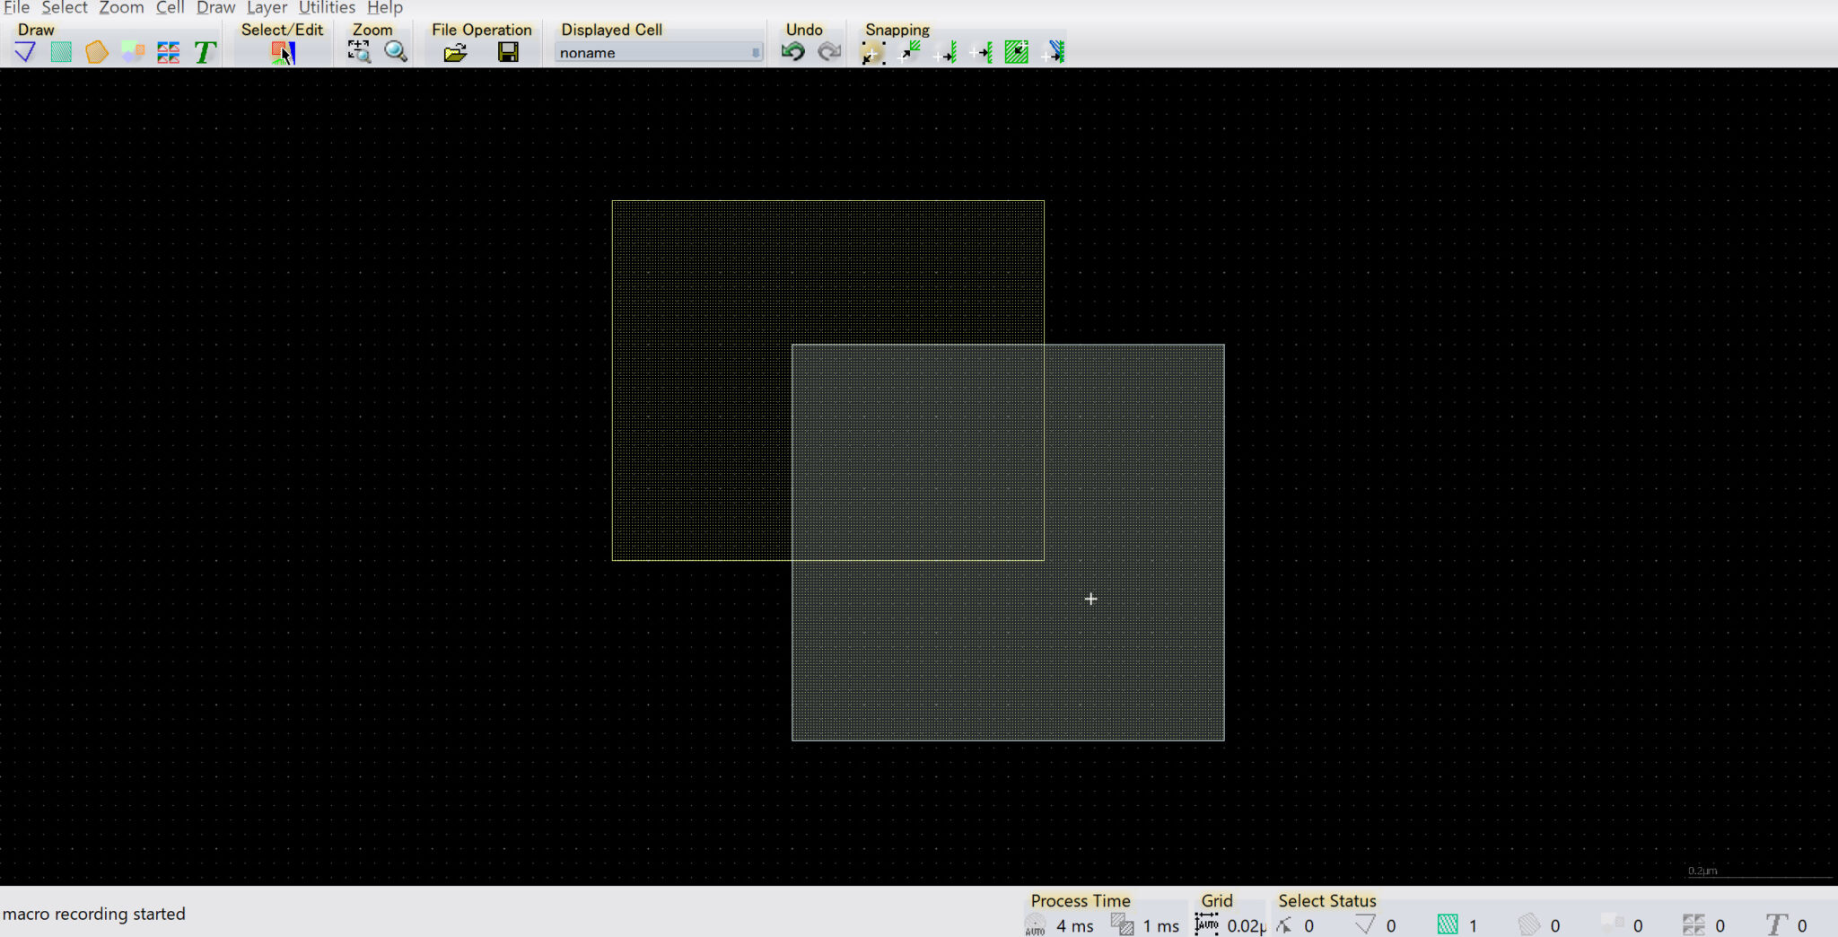Select the green text tool
This screenshot has height=937, width=1838.
click(205, 52)
